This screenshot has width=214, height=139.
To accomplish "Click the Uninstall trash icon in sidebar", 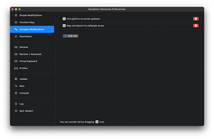I will (16, 93).
